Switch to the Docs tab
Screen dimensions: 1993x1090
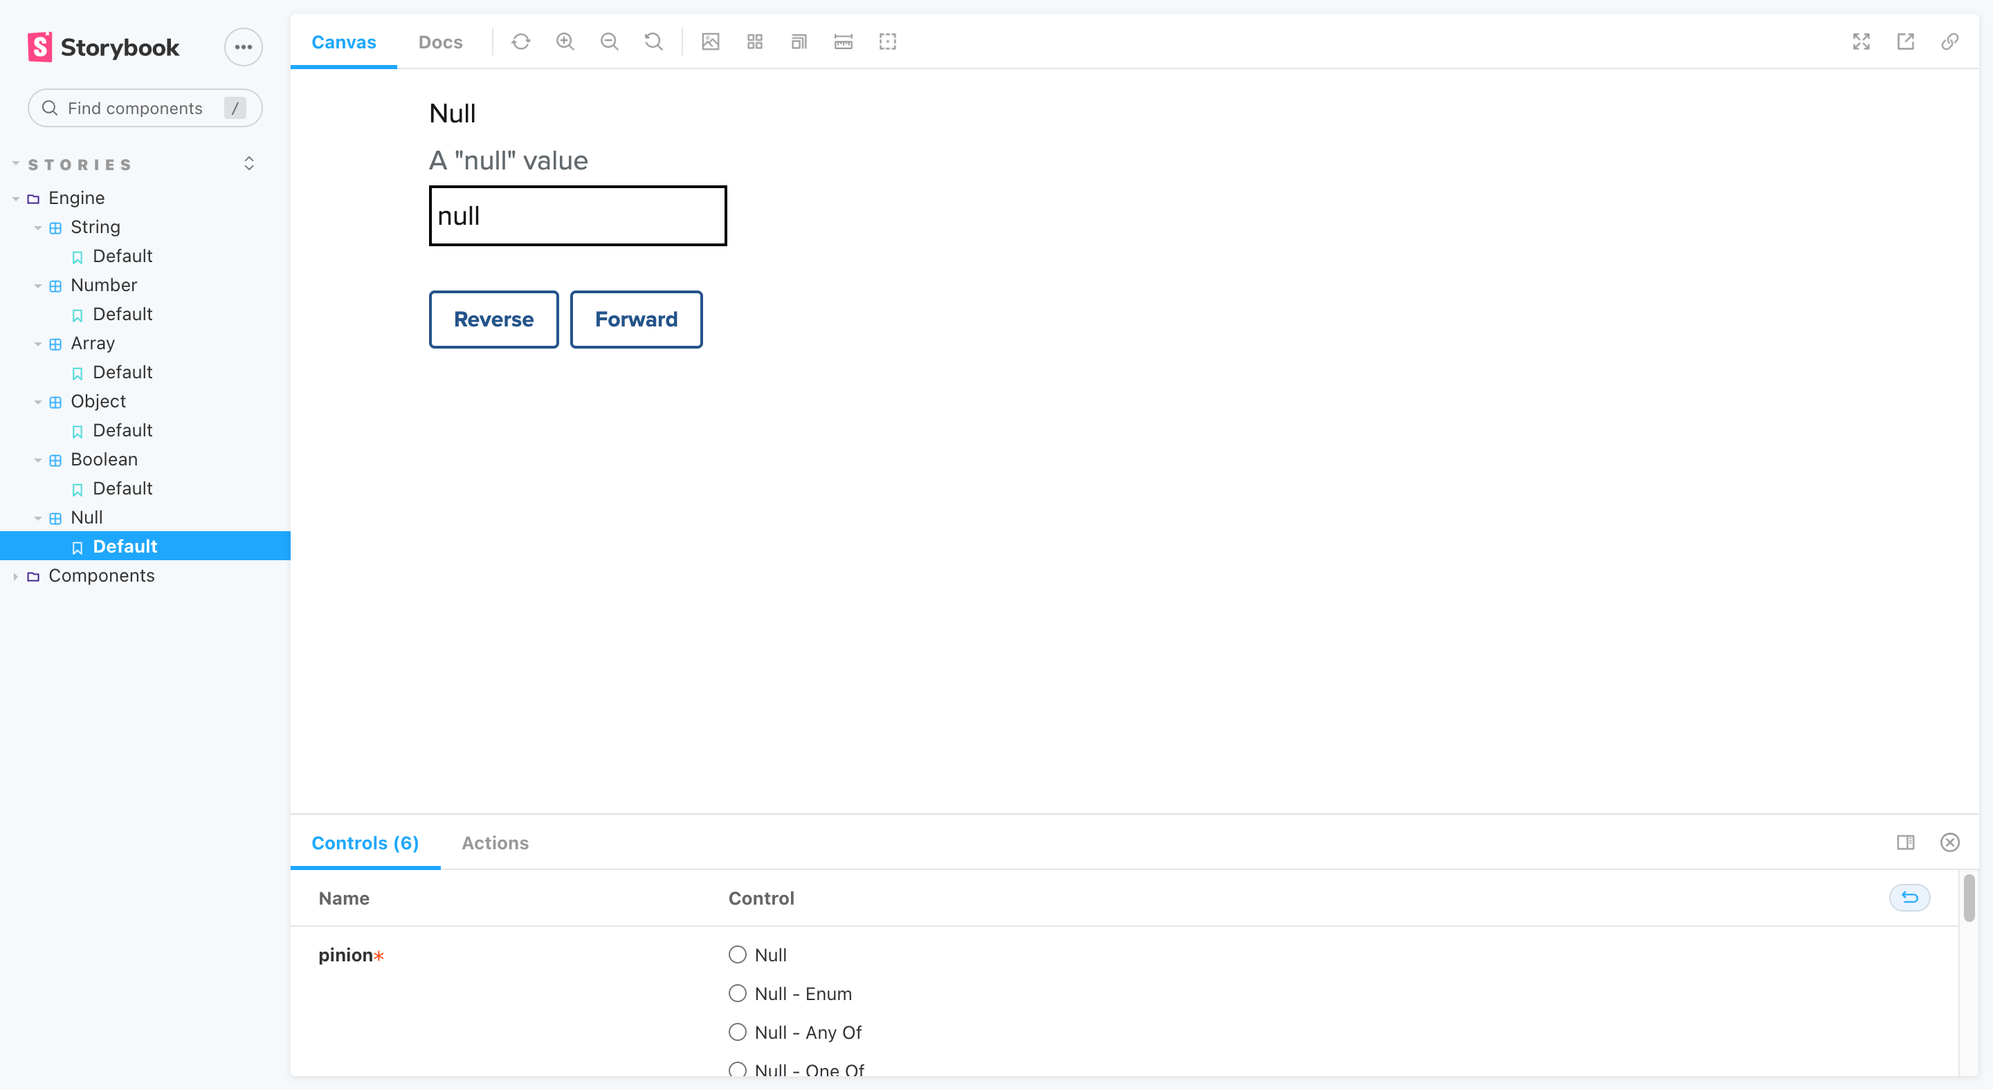click(x=440, y=42)
